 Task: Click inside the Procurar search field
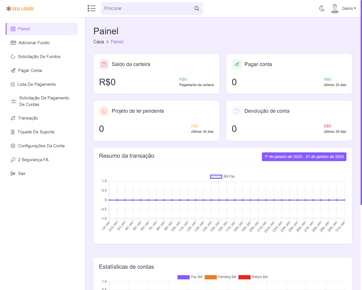click(147, 8)
